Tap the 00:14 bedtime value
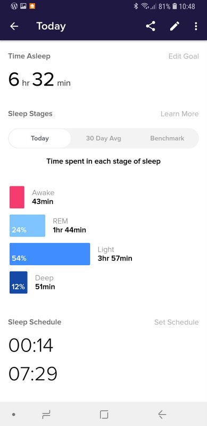This screenshot has height=426, width=207. pyautogui.click(x=31, y=345)
